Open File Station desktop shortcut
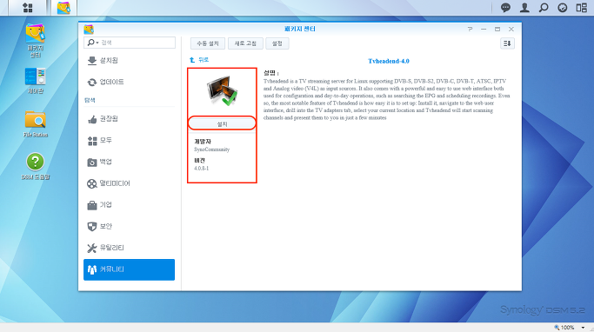Screen dimensions: 594x332 click(36, 123)
